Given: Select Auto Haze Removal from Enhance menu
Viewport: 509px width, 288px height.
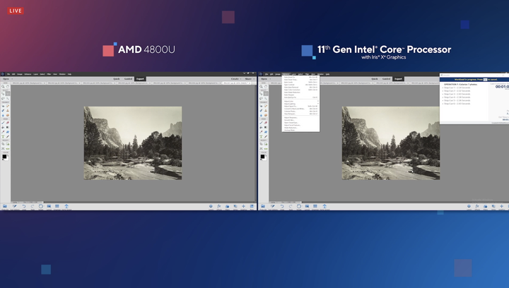Looking at the screenshot, I should (300, 87).
